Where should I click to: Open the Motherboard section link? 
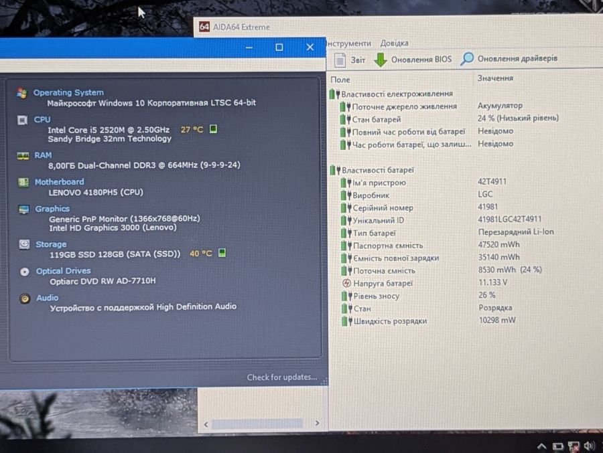pos(60,182)
